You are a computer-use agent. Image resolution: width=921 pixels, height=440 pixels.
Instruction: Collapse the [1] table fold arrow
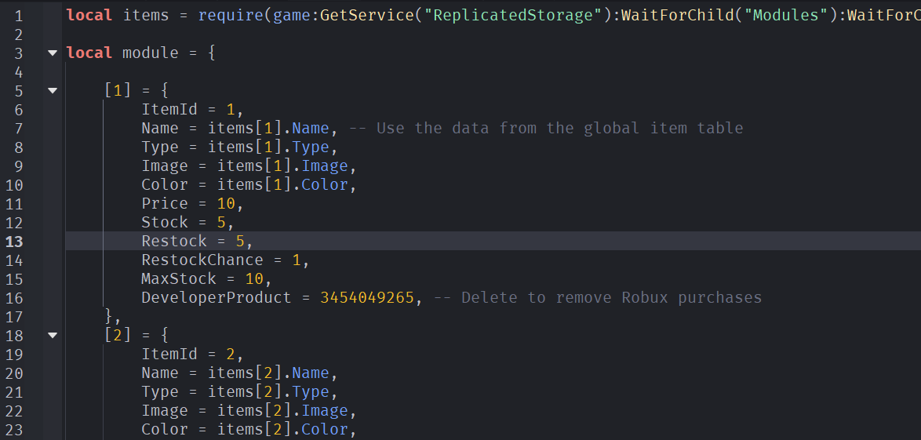(x=53, y=90)
